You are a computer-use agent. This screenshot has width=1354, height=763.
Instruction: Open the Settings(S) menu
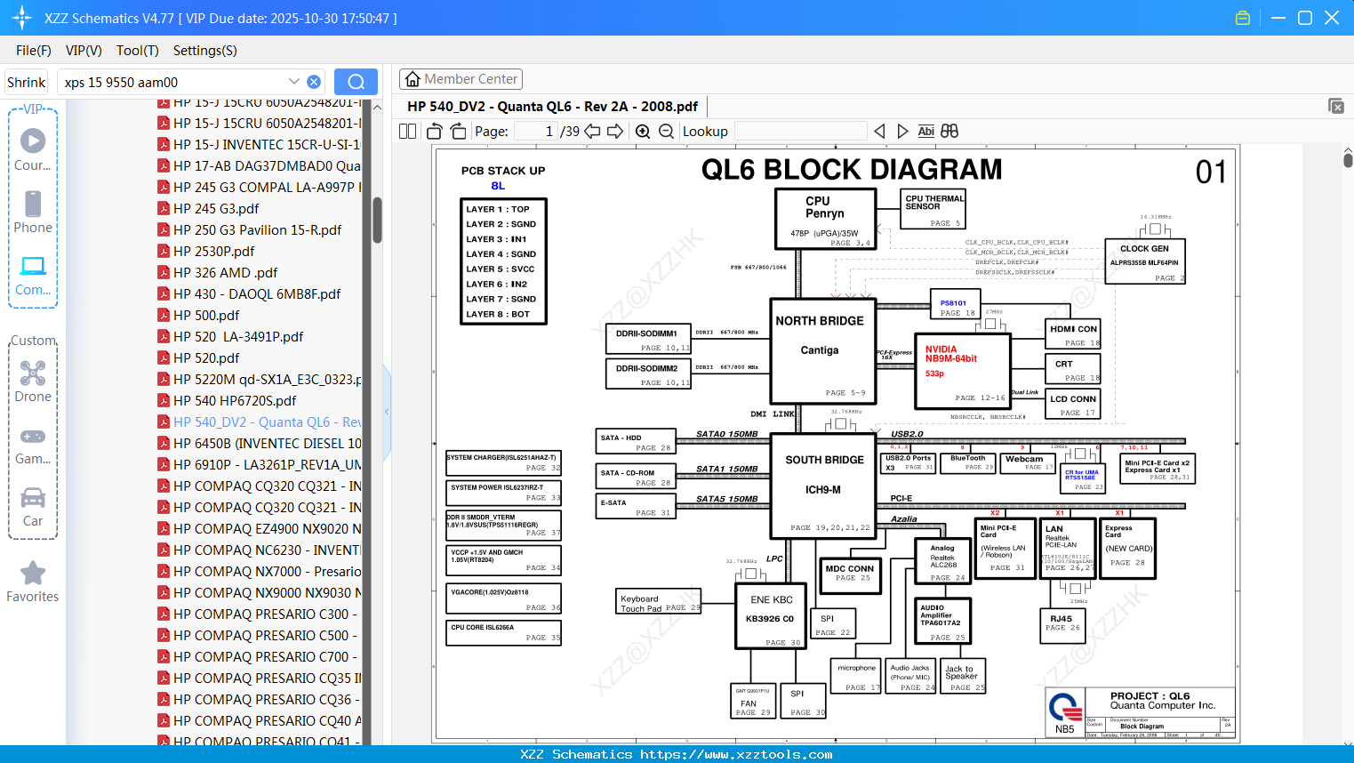tap(205, 51)
